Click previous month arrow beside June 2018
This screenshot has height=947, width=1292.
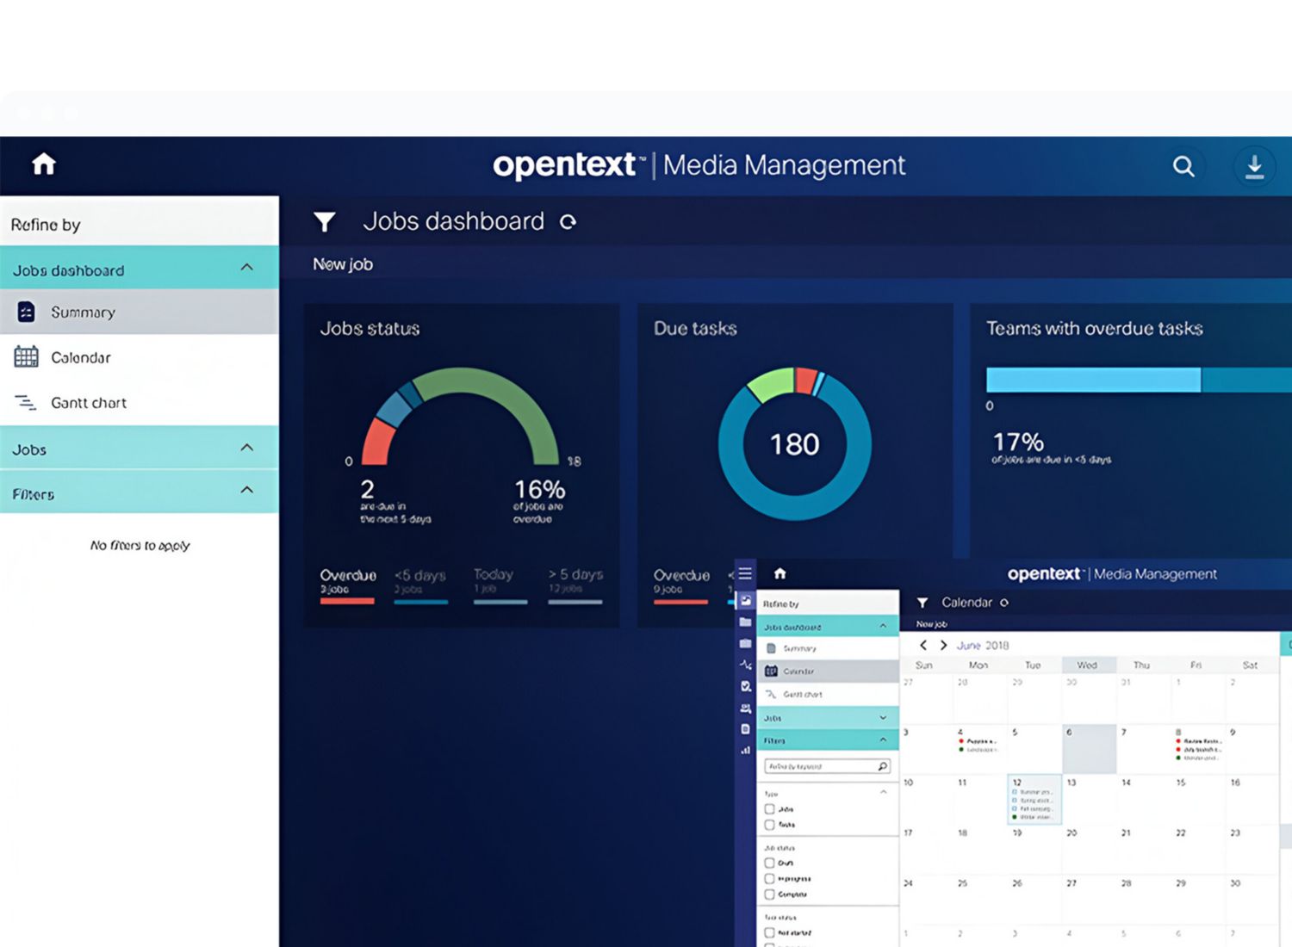[923, 645]
